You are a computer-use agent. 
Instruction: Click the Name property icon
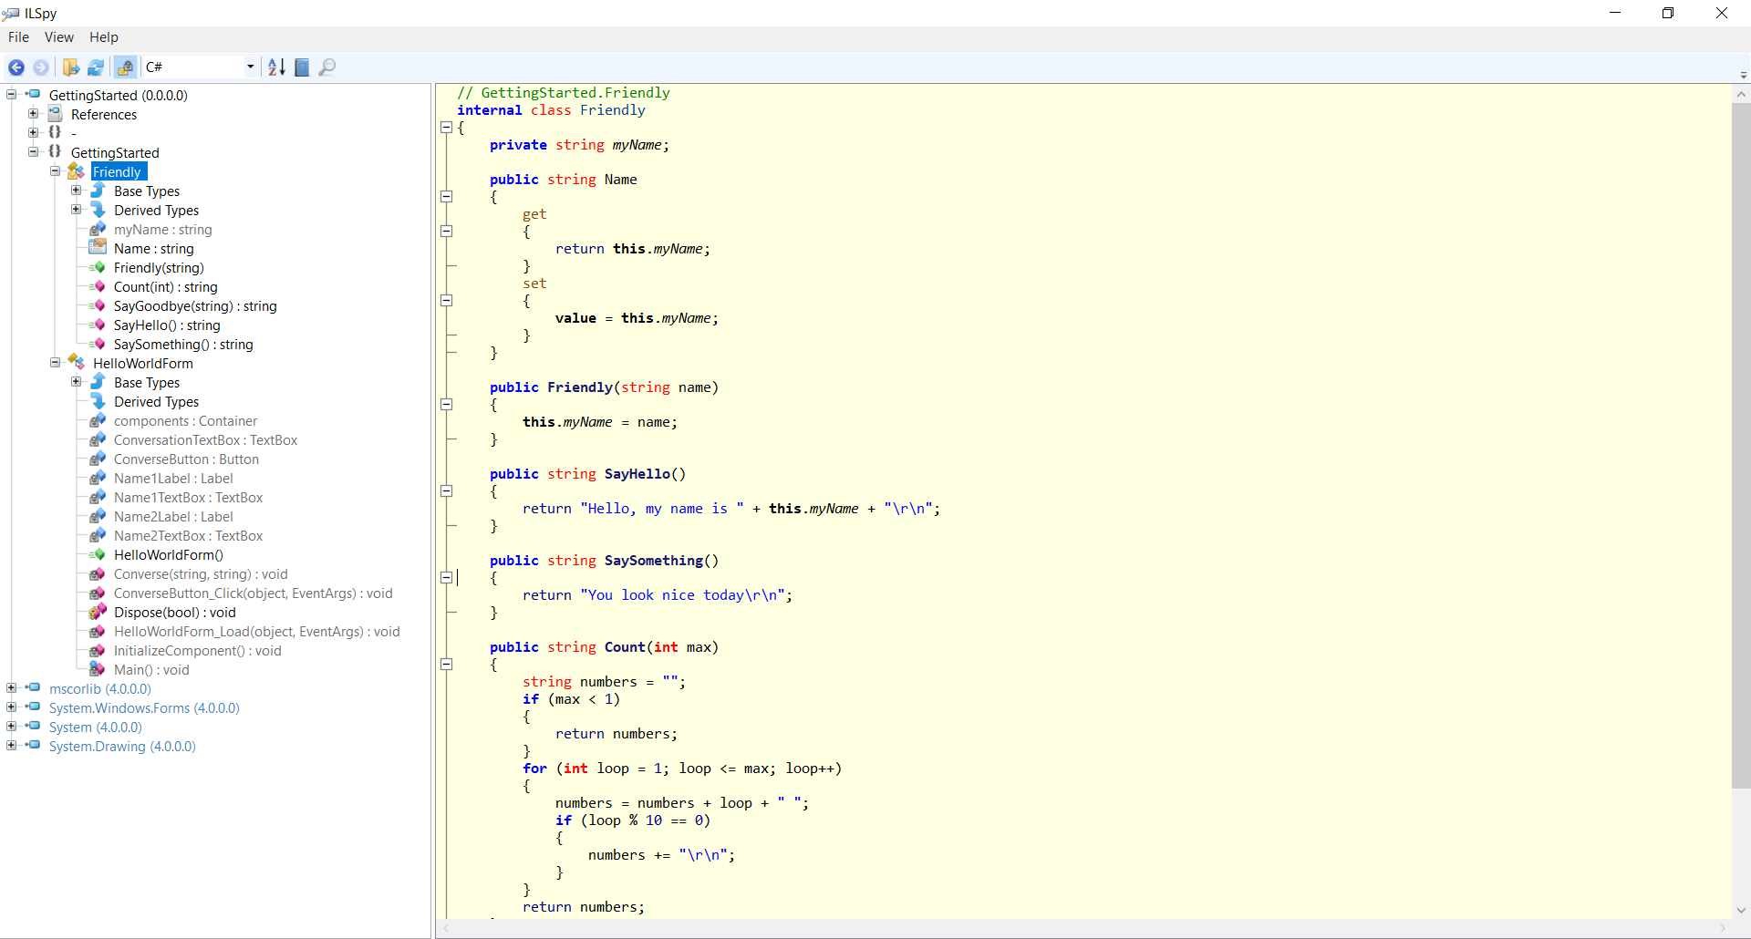coord(98,248)
